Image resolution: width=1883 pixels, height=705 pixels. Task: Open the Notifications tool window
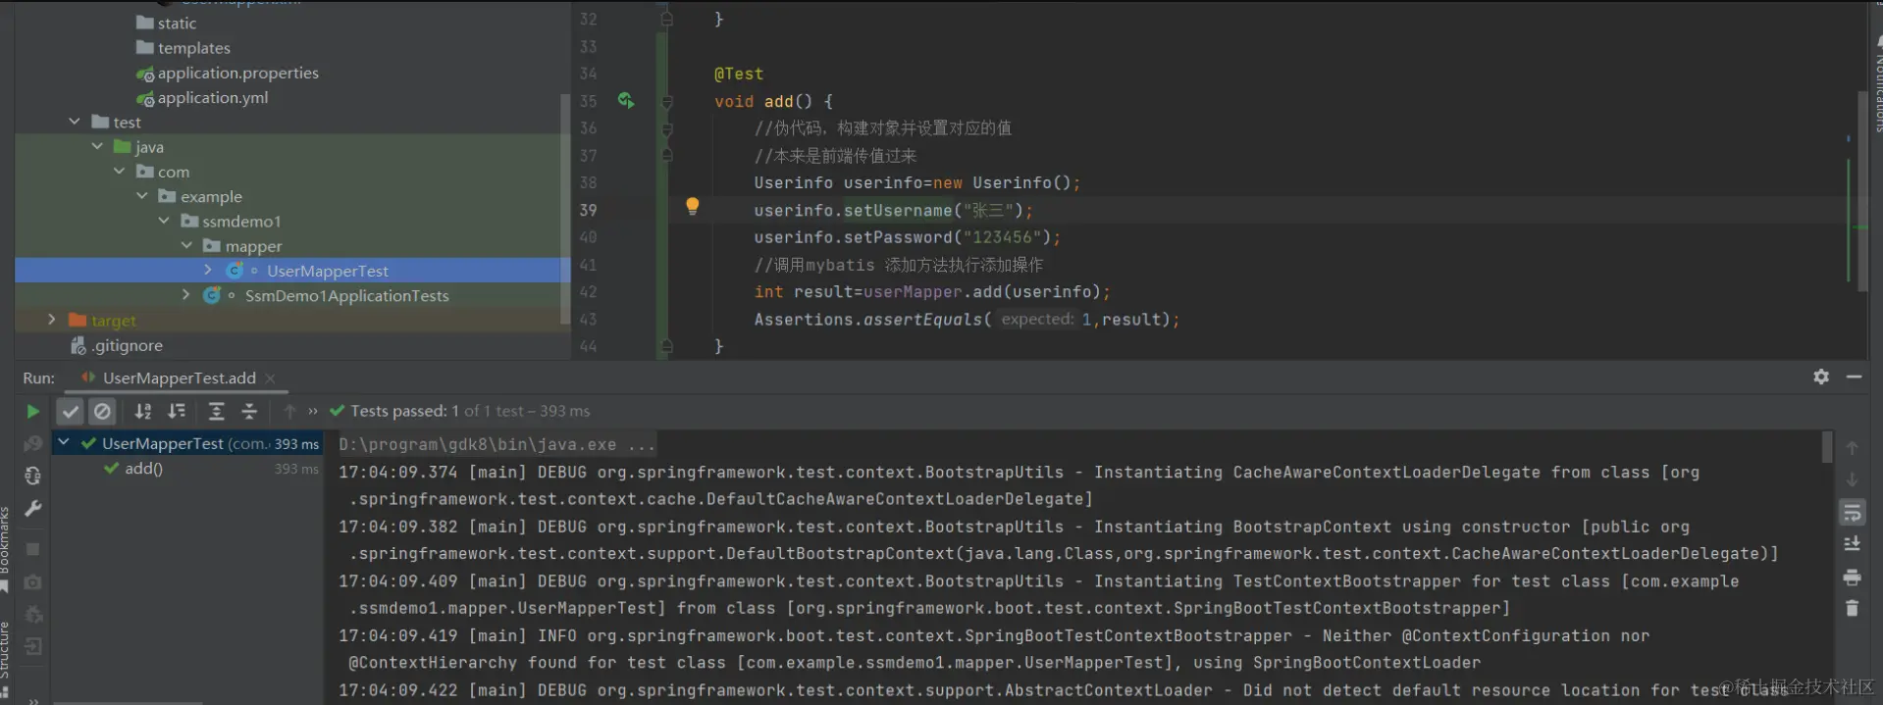(1878, 83)
